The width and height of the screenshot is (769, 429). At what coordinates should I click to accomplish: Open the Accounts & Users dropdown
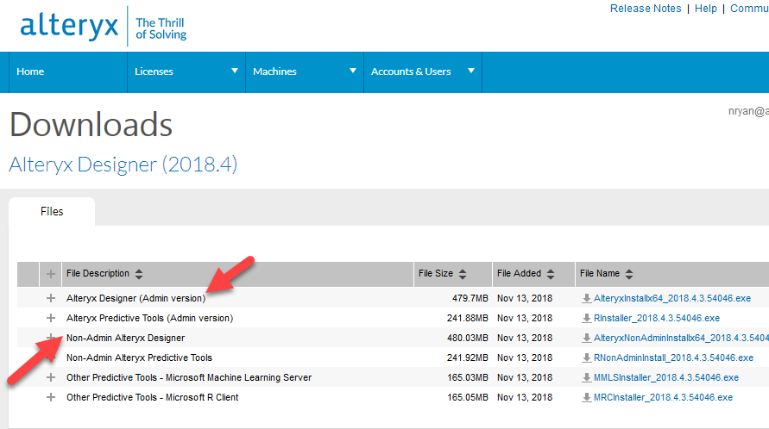pyautogui.click(x=423, y=71)
